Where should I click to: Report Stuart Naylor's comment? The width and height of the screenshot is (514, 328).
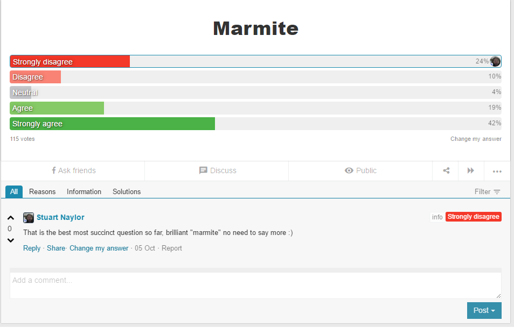tap(171, 248)
